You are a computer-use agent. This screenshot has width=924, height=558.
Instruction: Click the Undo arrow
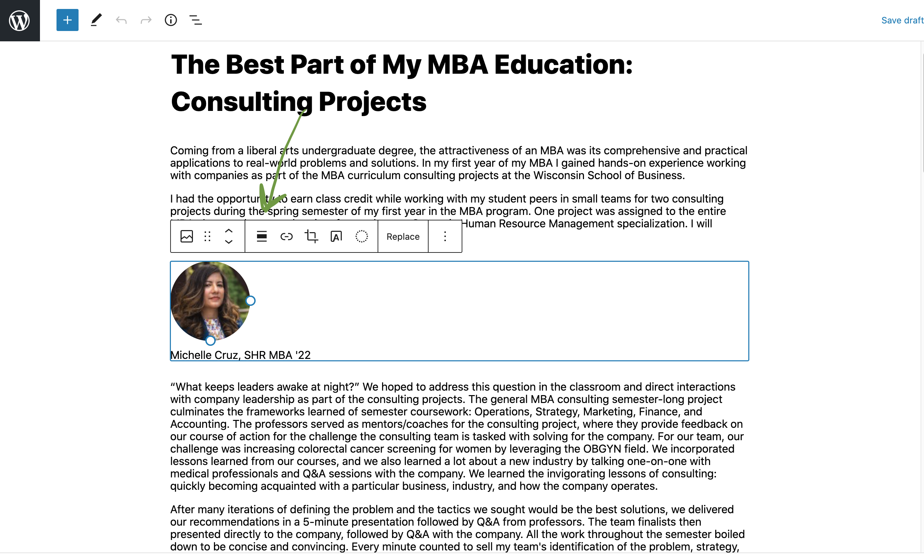[x=121, y=20]
